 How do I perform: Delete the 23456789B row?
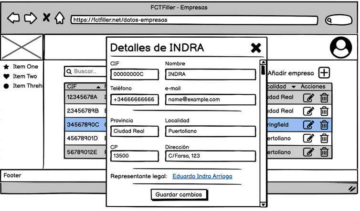(324, 111)
